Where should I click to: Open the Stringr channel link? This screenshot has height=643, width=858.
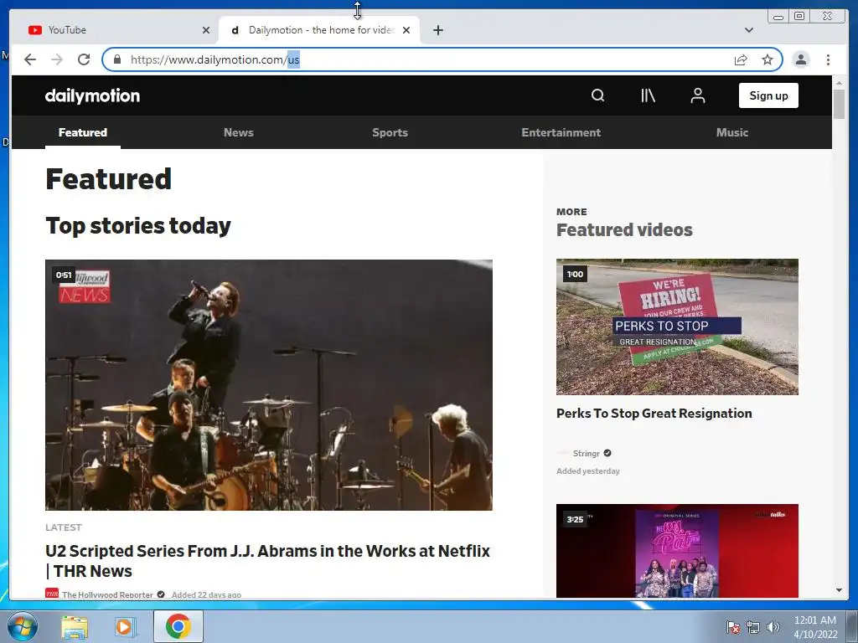586,453
